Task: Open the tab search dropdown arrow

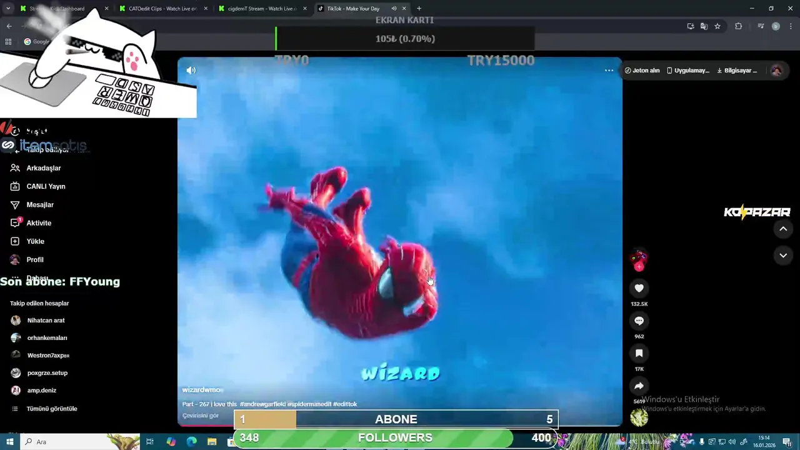Action: click(x=8, y=9)
